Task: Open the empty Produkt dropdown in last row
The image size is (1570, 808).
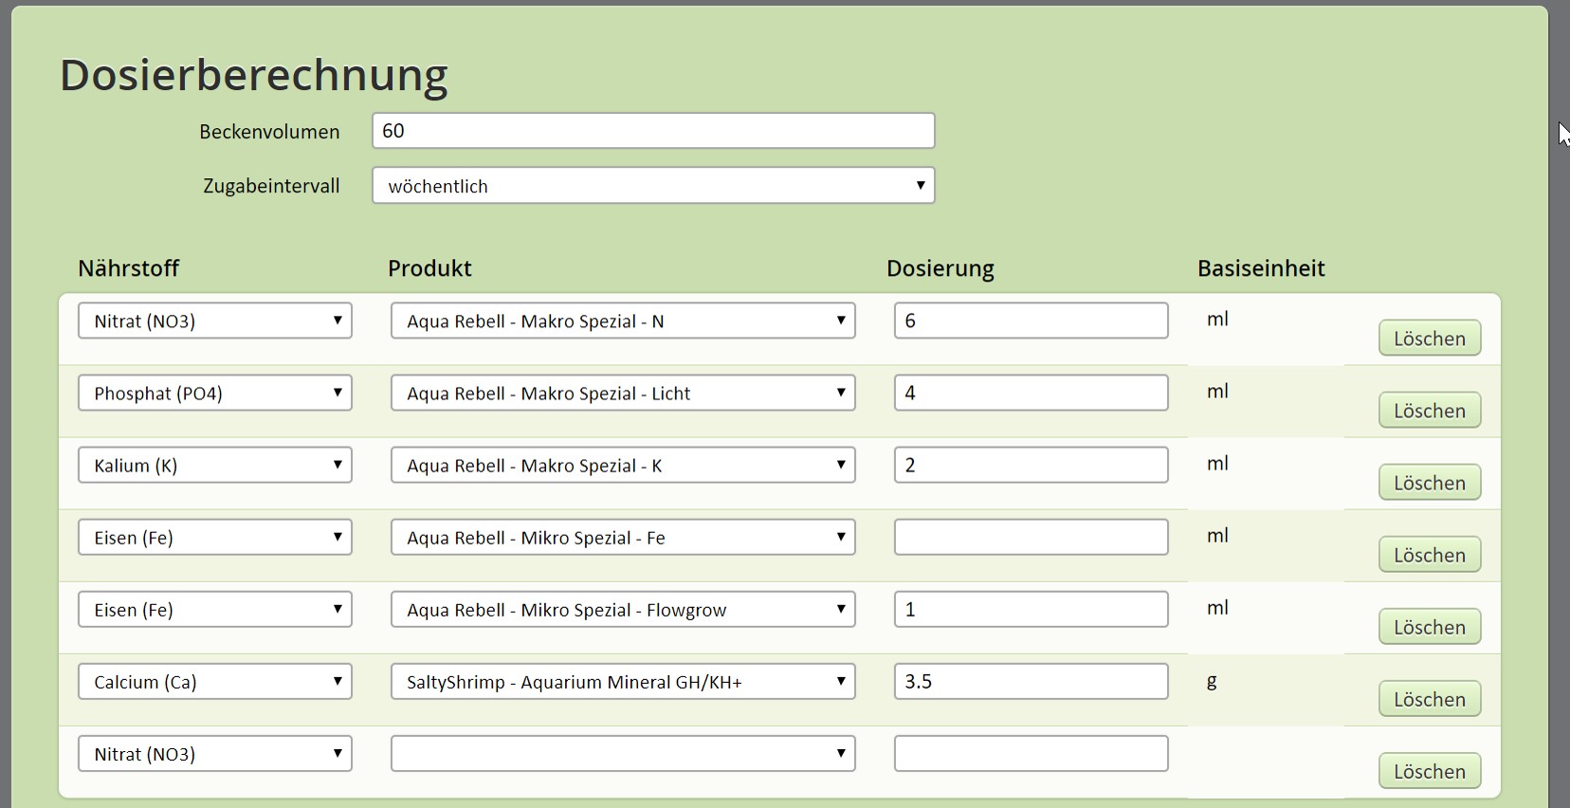Action: click(x=623, y=753)
